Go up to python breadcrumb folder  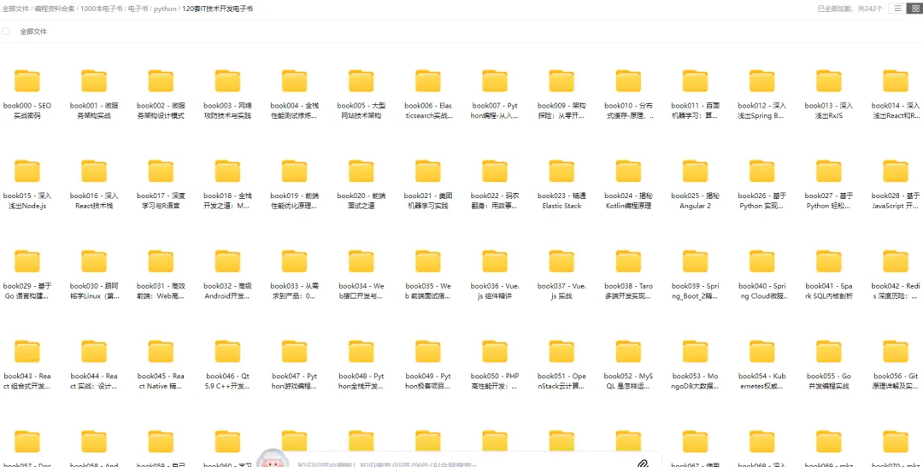165,9
